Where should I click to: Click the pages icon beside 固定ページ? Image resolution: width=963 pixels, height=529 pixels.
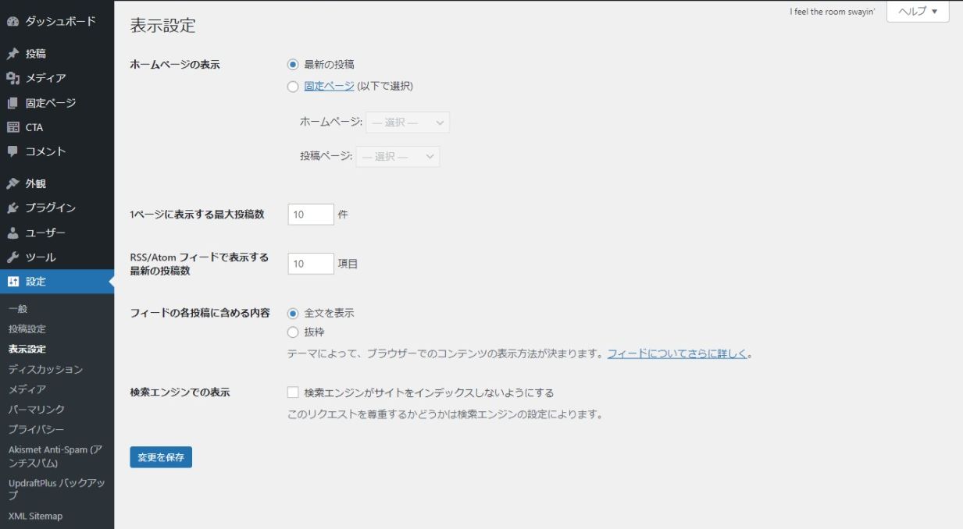coord(12,103)
